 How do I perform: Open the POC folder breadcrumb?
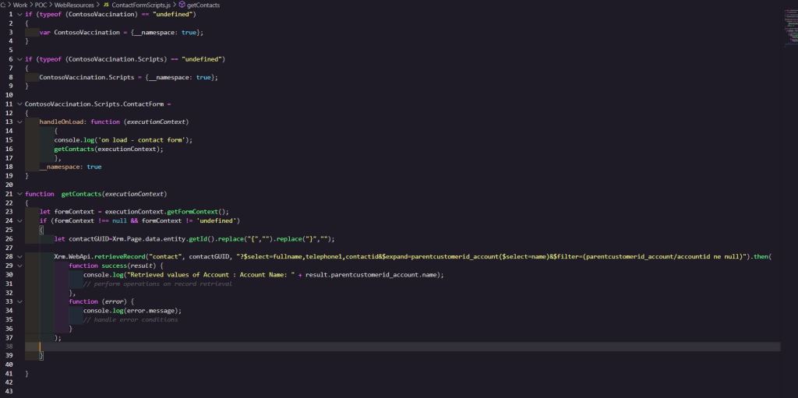[41, 5]
